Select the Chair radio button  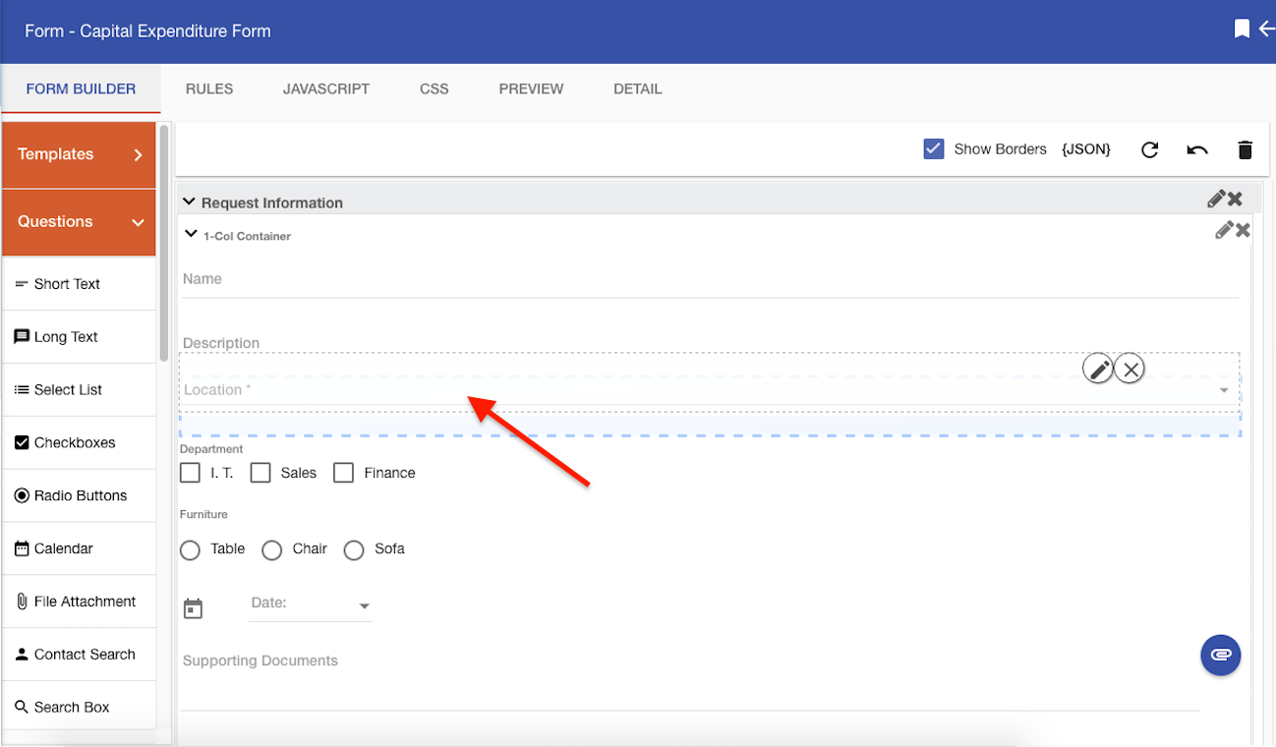click(x=272, y=550)
